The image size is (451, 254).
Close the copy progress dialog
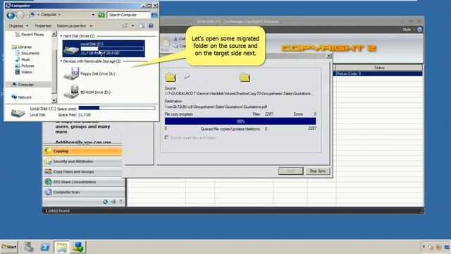click(x=329, y=56)
